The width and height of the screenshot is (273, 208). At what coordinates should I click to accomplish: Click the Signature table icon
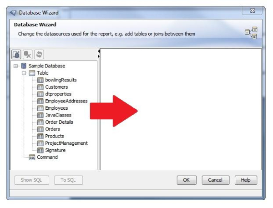(x=40, y=150)
